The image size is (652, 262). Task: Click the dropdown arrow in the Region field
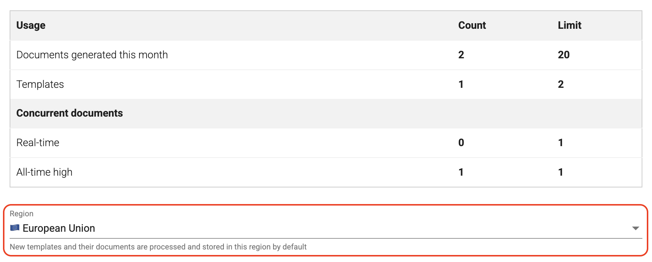pyautogui.click(x=635, y=228)
